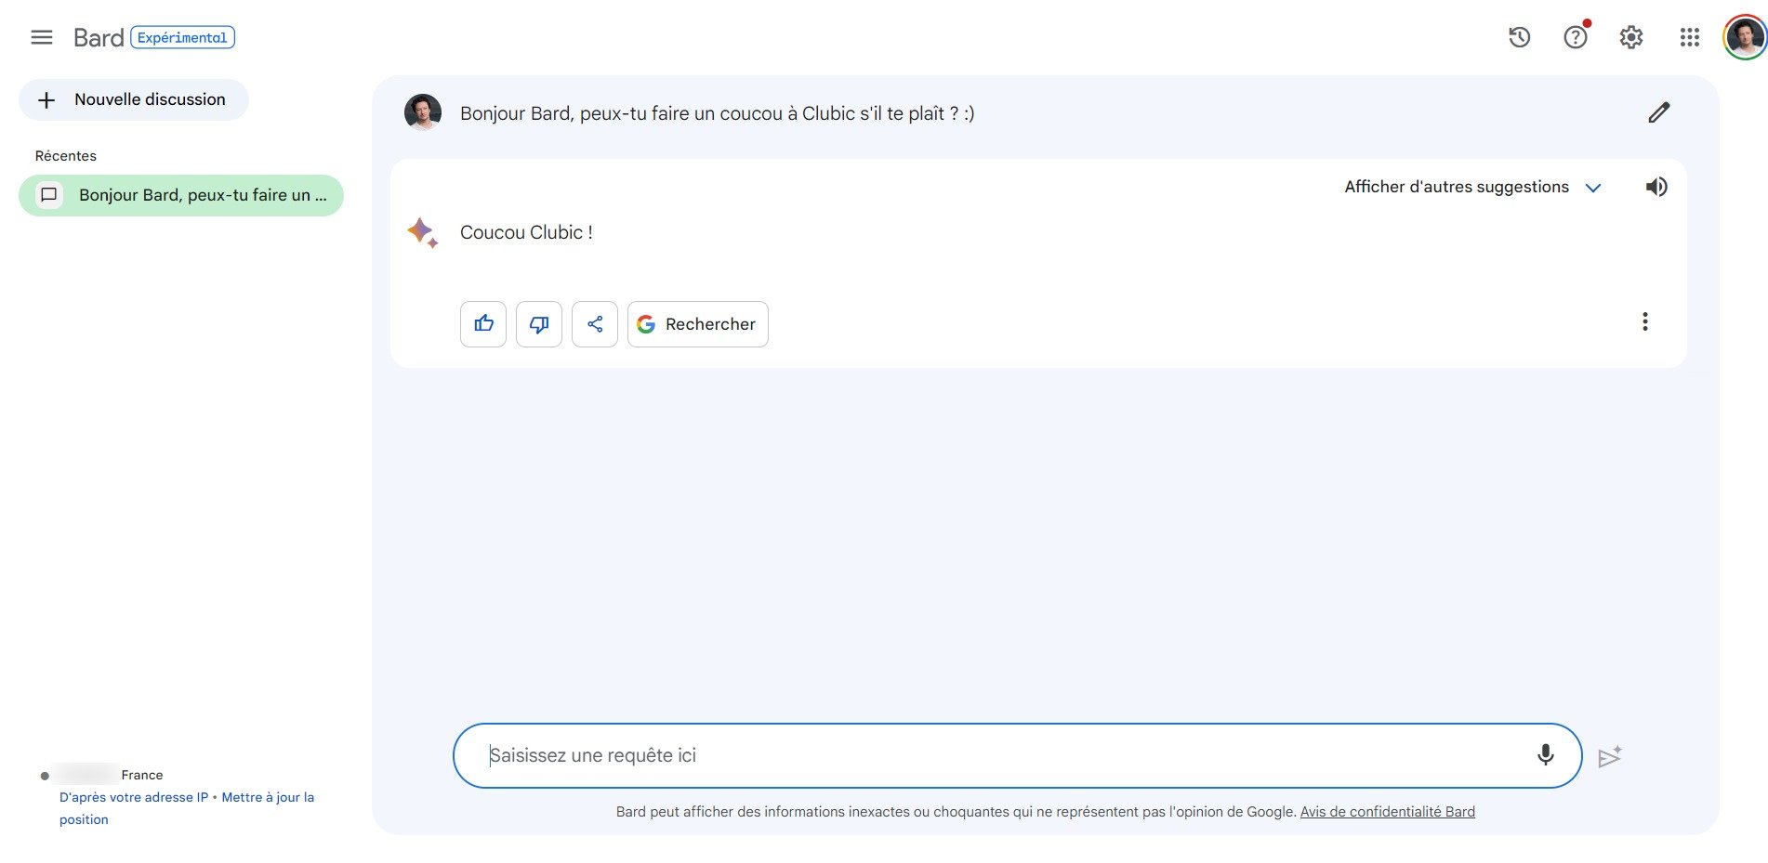
Task: Open the Google account avatar
Action: [1745, 37]
